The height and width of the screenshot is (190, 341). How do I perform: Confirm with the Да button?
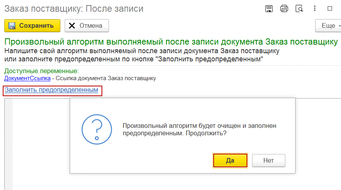pos(230,161)
